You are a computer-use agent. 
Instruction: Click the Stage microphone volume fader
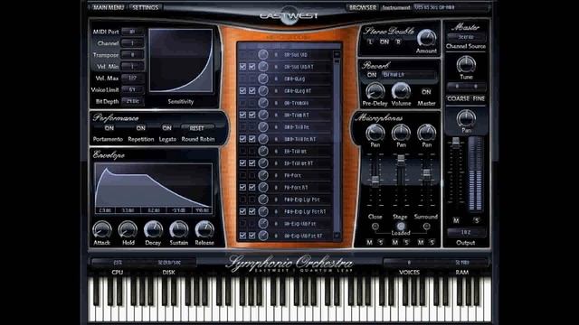click(x=401, y=159)
